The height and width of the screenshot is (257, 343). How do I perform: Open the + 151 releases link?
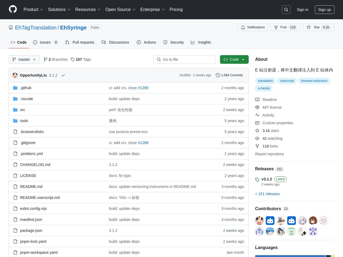point(267,194)
